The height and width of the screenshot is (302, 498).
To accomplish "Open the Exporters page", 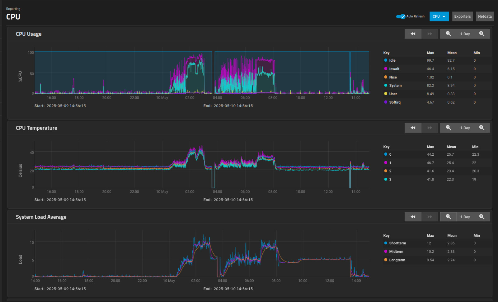I will [463, 17].
